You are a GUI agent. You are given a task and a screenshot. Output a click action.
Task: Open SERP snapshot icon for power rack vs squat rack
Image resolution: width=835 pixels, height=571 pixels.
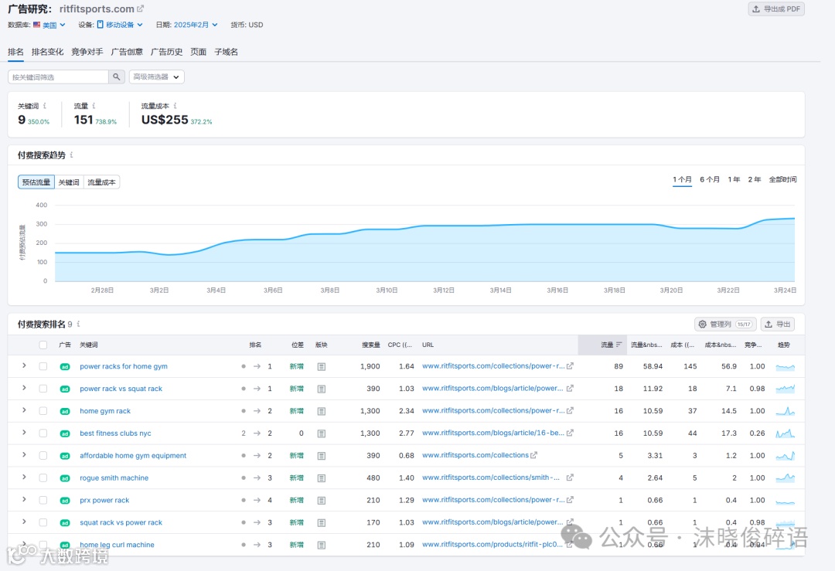[321, 389]
